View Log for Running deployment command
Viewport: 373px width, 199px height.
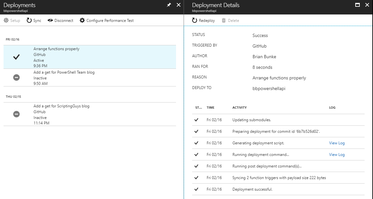click(337, 154)
